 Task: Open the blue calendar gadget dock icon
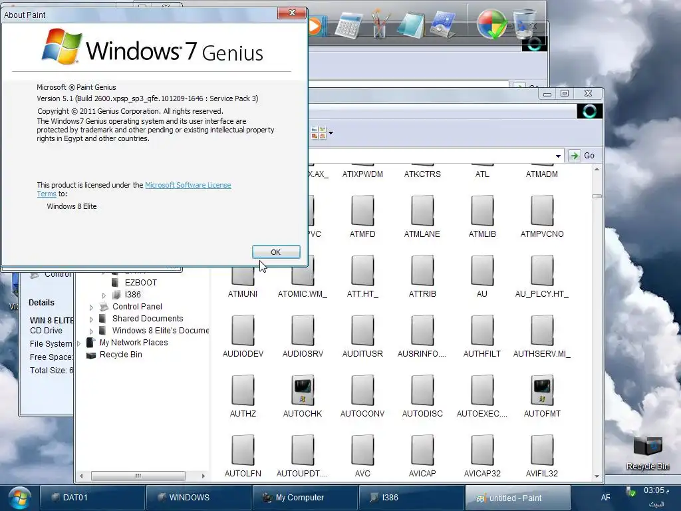[x=442, y=25]
